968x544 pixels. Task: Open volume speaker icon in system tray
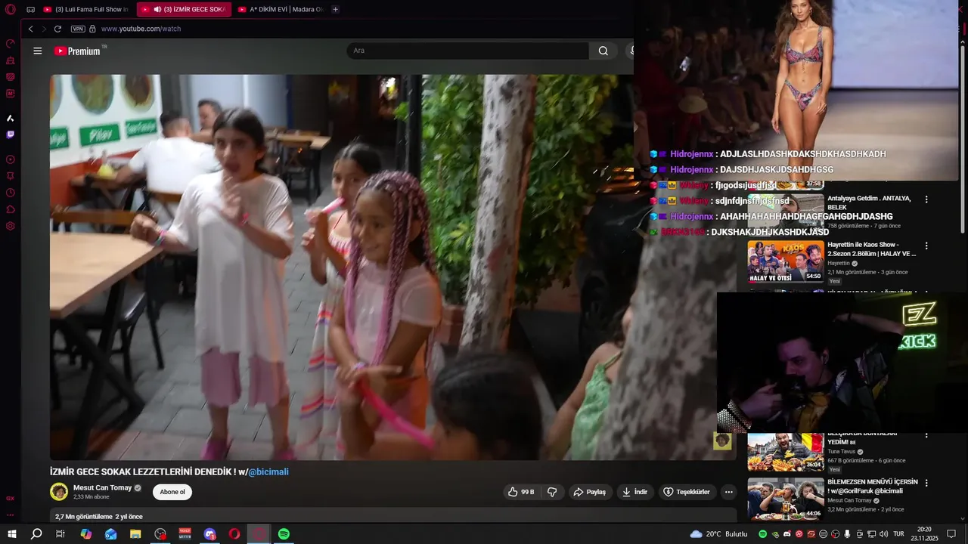coord(884,534)
